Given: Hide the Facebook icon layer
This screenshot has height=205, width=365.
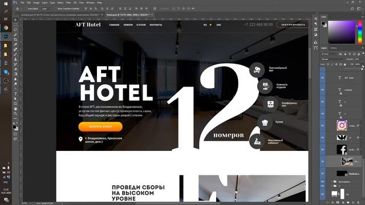Looking at the screenshot, I should 323,149.
